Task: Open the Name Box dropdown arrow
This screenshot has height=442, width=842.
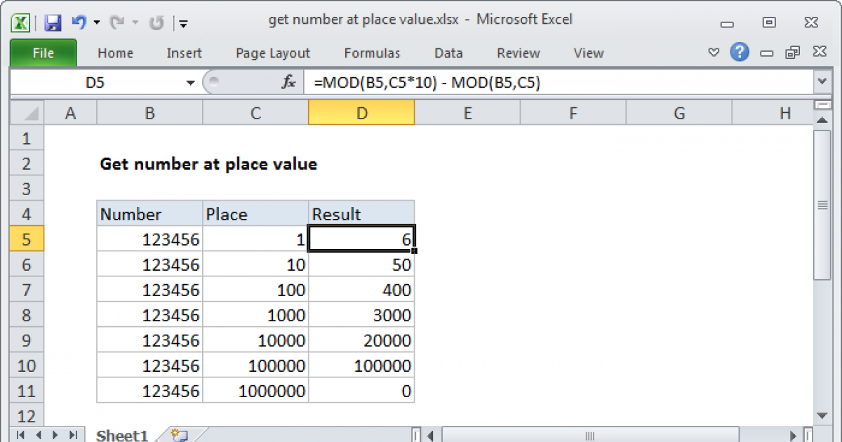Action: (x=189, y=81)
